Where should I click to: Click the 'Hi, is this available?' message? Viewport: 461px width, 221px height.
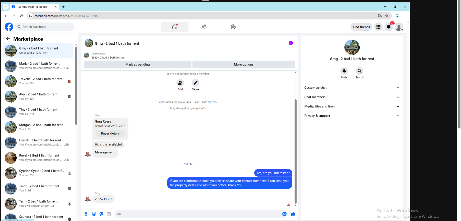pyautogui.click(x=108, y=145)
